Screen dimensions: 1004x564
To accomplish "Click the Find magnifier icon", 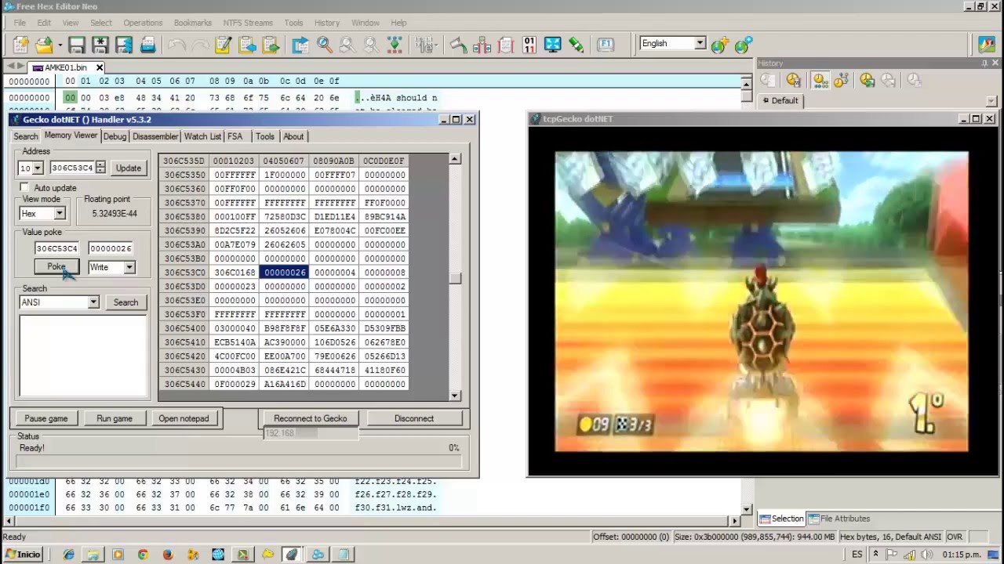I will [324, 45].
